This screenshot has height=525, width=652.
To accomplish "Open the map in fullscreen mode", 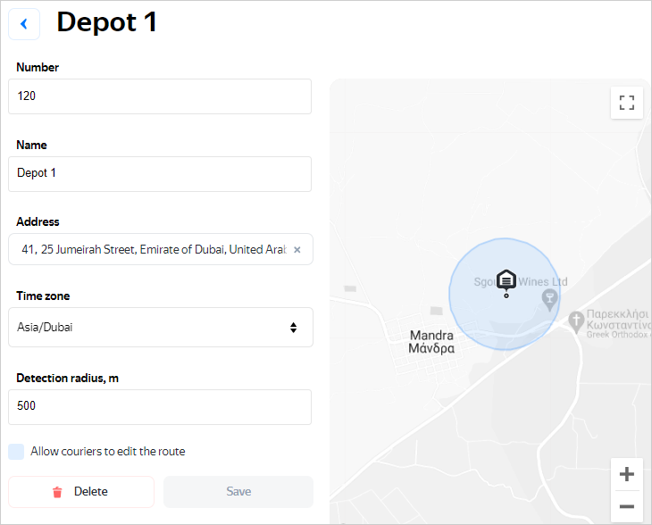I will coord(626,103).
